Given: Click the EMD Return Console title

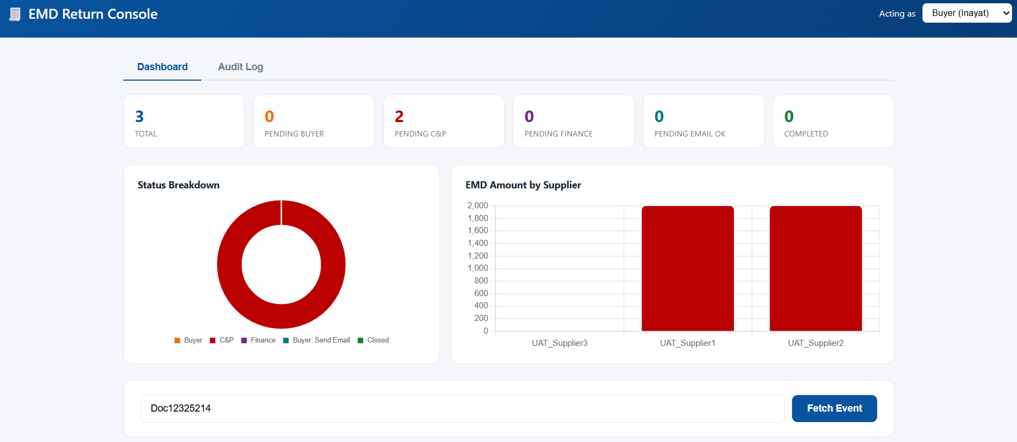Looking at the screenshot, I should (93, 14).
